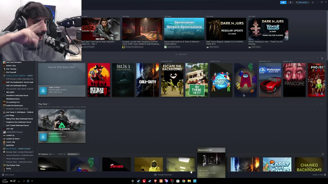Select Liar's Bar in library list
Viewport: 328px width, 184px height.
click(x=10, y=129)
